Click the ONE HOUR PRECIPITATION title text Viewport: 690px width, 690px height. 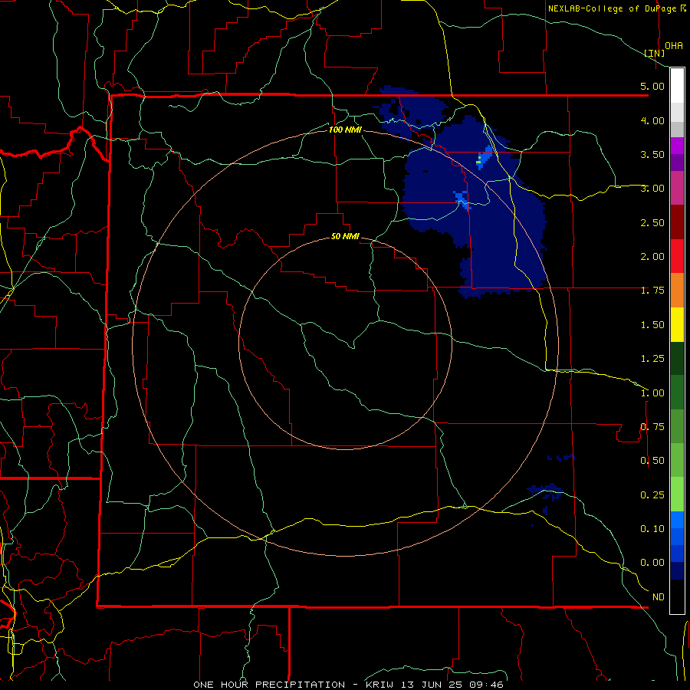pyautogui.click(x=269, y=685)
